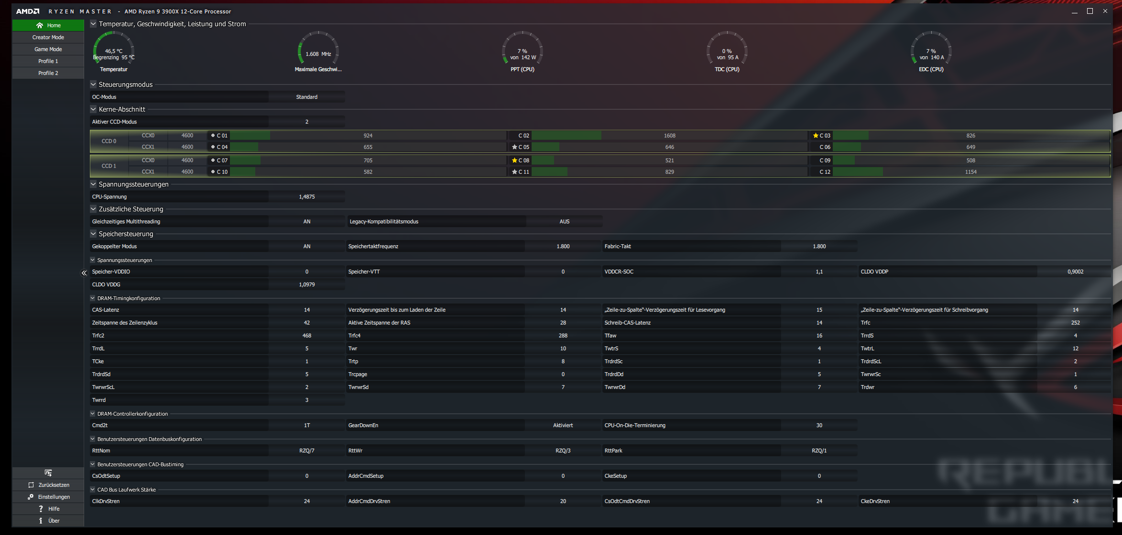Click the basic view switch icon

[x=48, y=472]
